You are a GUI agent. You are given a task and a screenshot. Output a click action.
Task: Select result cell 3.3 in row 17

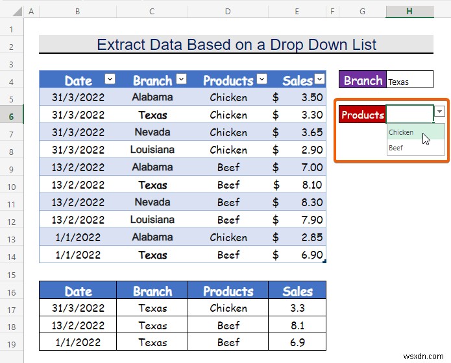(x=297, y=307)
